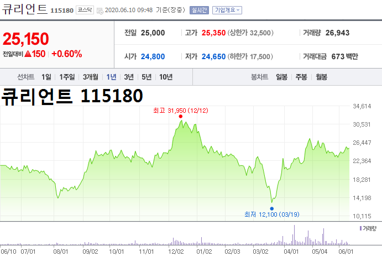Select the 1년 line chart tab
Screen dimensions: 382x262
tap(111, 77)
